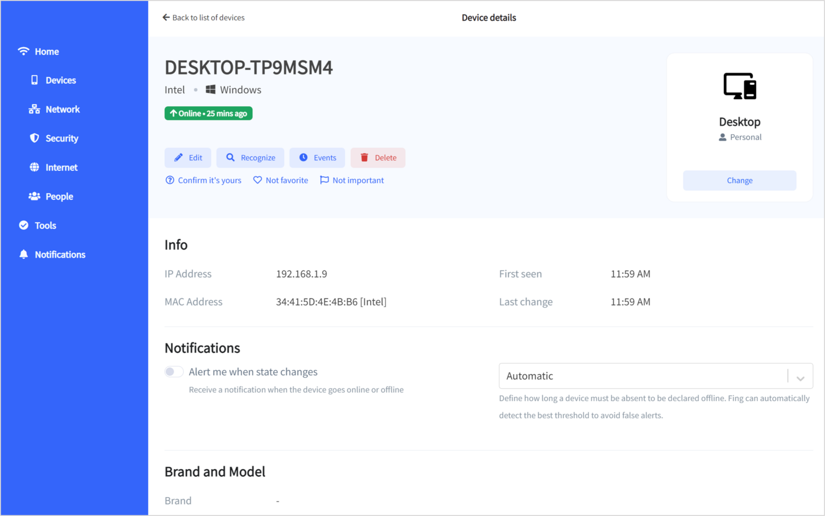
Task: Click Change device type button
Action: 739,180
